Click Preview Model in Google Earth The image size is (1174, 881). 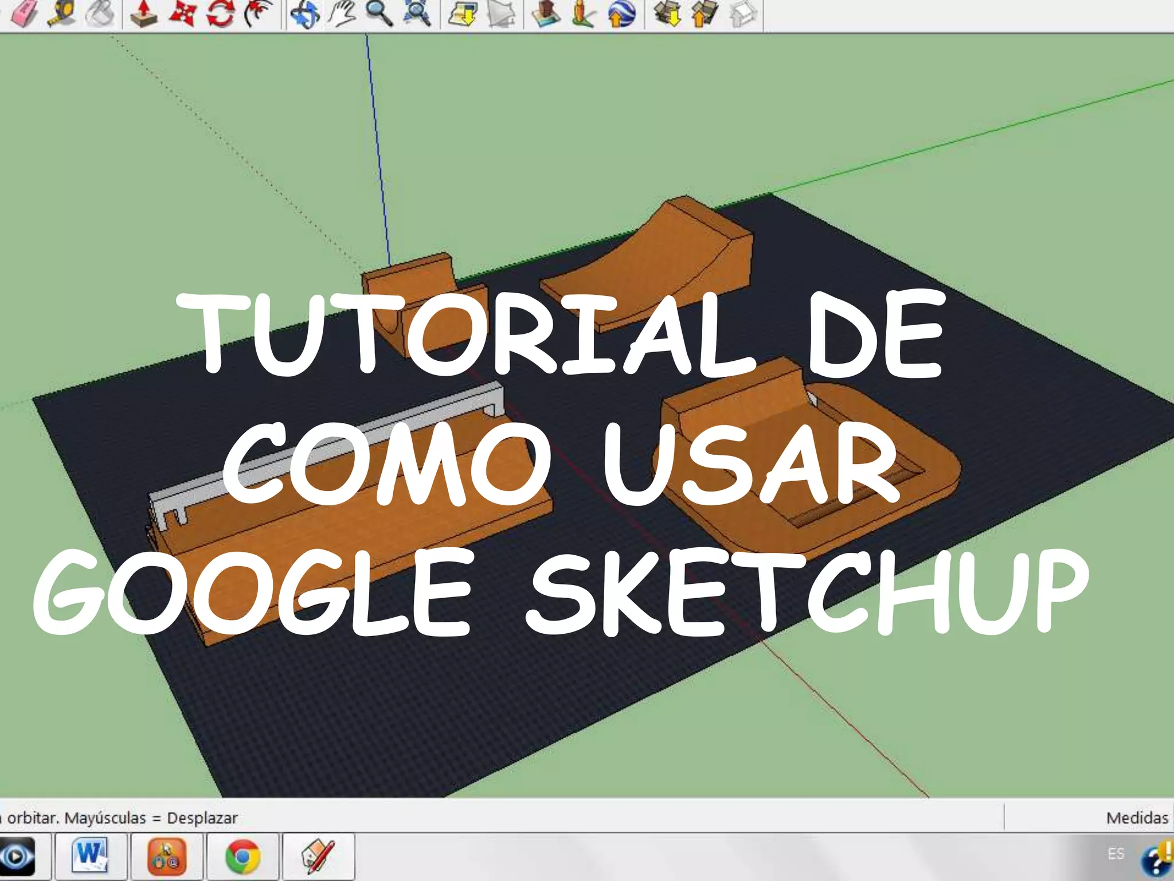tap(621, 13)
